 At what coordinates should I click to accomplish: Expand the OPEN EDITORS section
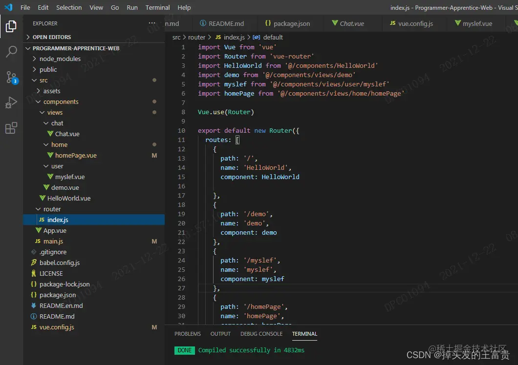(x=28, y=37)
